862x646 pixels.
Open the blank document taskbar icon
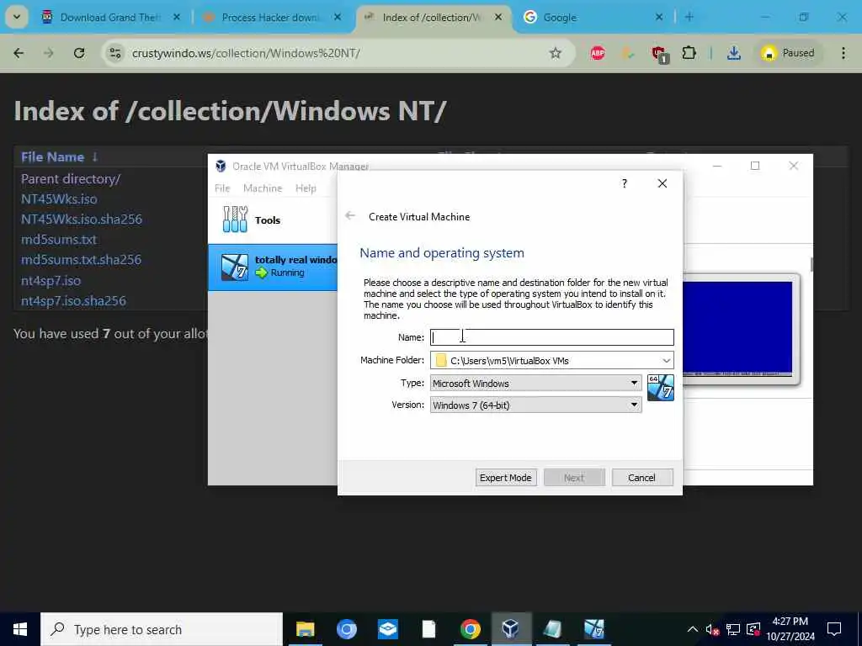428,629
